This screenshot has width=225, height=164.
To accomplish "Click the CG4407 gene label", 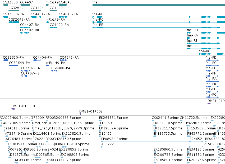I will pos(26,2).
